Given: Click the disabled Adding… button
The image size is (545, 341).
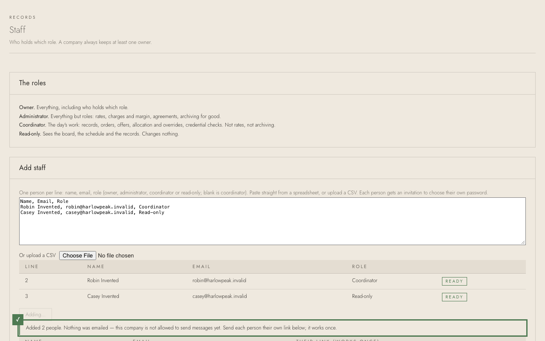Looking at the screenshot, I should pyautogui.click(x=35, y=314).
